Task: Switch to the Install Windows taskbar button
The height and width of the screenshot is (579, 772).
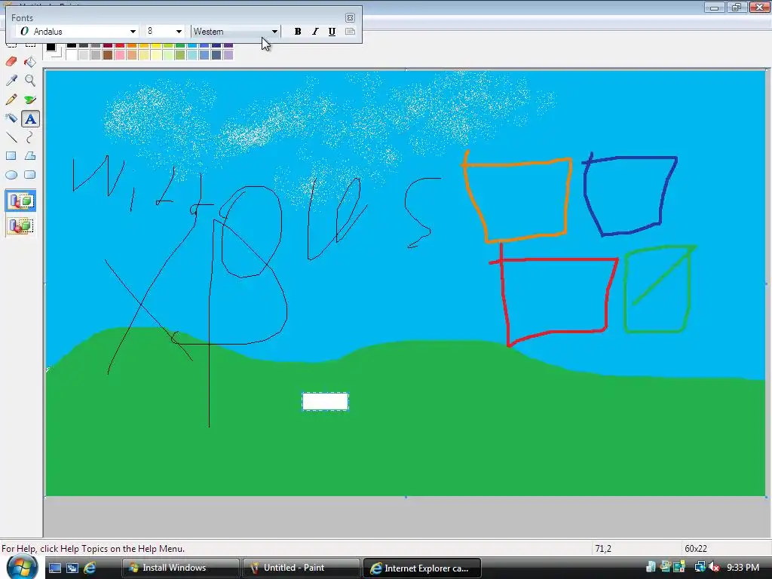Action: point(180,568)
